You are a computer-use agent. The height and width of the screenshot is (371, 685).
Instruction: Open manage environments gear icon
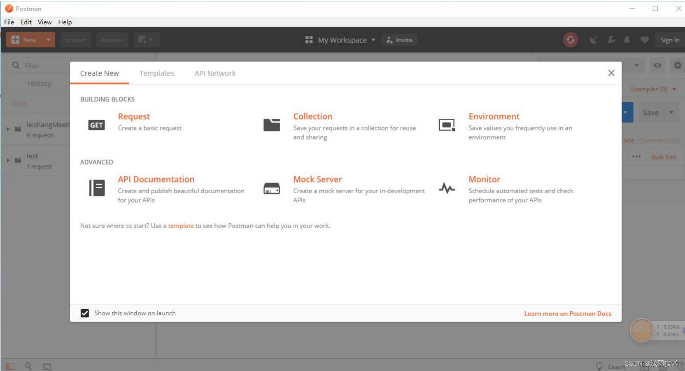tap(677, 65)
